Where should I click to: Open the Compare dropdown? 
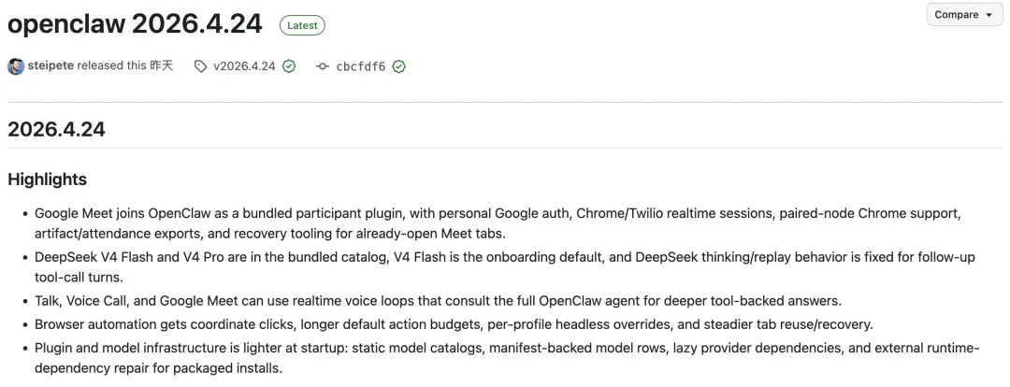(963, 15)
